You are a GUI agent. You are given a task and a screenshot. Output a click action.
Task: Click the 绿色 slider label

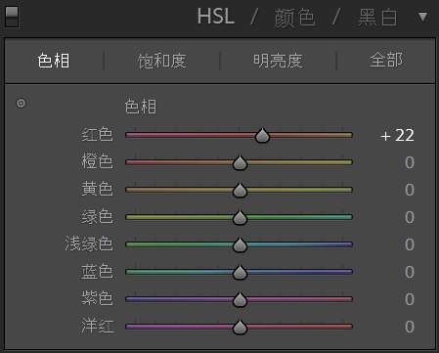[x=97, y=217]
